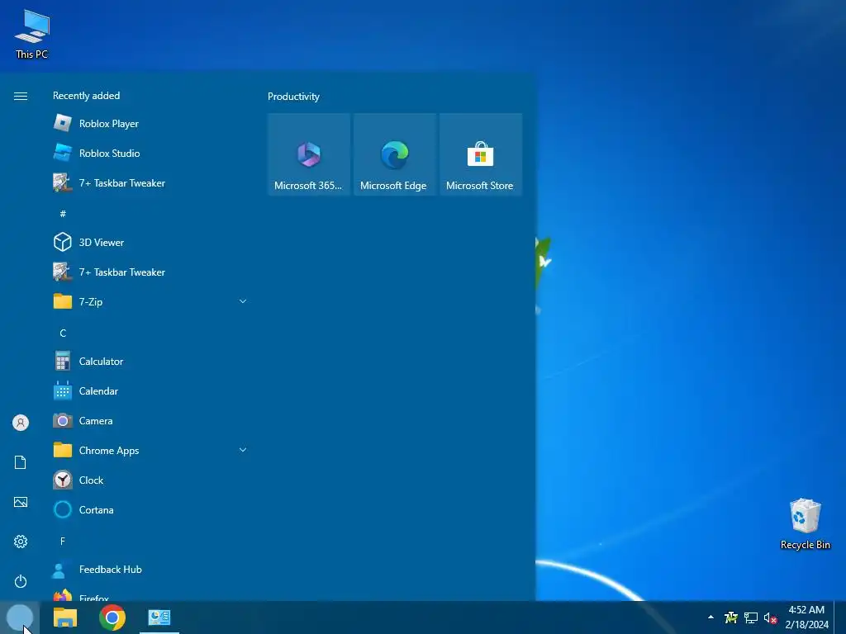Viewport: 846px width, 634px height.
Task: Open the Microsoft Store tile
Action: pos(481,154)
